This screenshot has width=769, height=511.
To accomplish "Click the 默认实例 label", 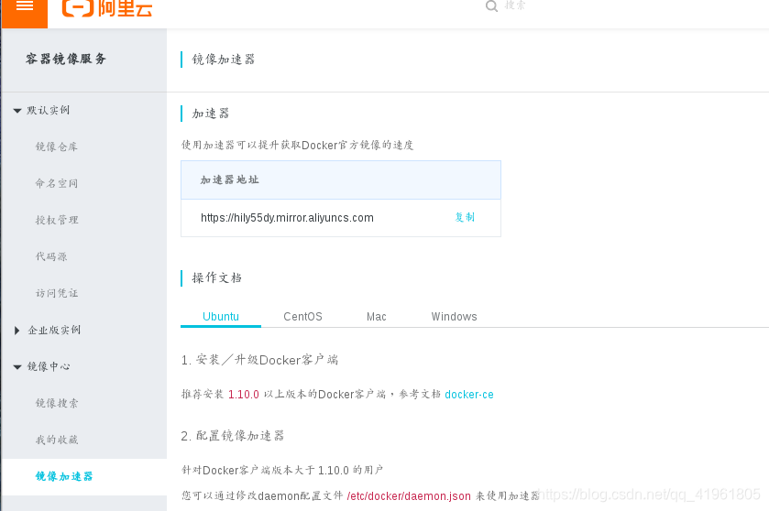I will tap(48, 110).
